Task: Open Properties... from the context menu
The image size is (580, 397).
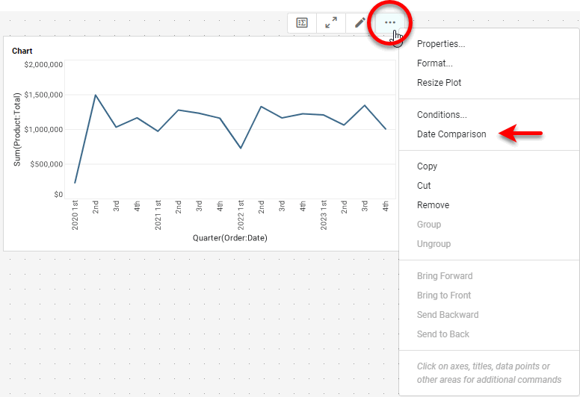Action: [x=440, y=44]
